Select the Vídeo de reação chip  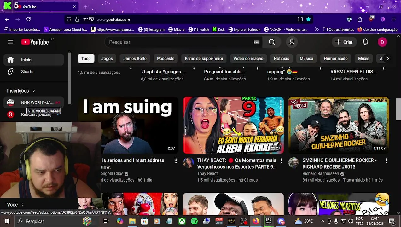coord(248,59)
